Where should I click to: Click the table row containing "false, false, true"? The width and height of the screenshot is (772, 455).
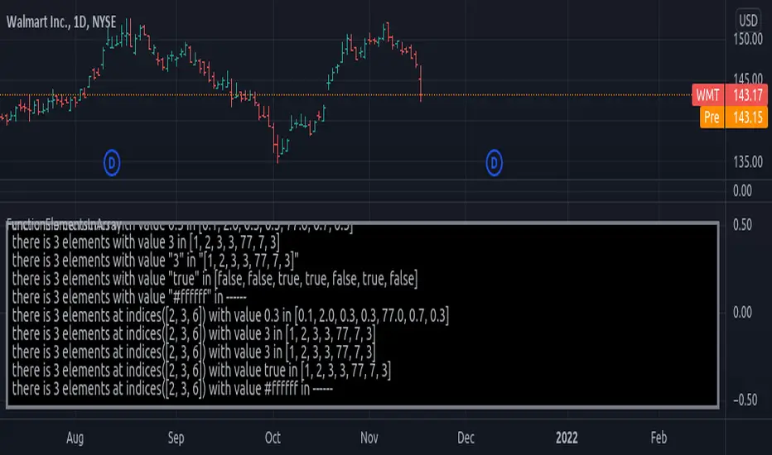215,280
